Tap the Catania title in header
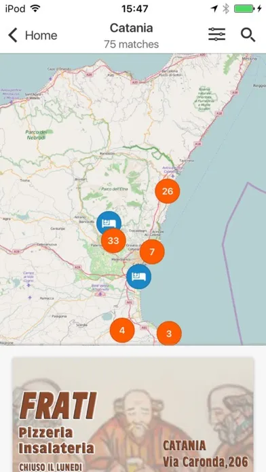The width and height of the screenshot is (266, 472). click(132, 28)
